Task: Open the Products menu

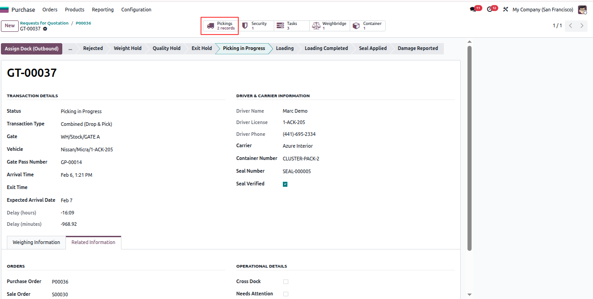Action: 75,10
